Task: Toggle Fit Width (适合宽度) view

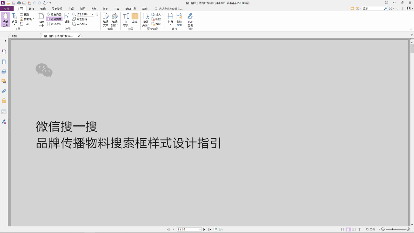Action: 54,19
